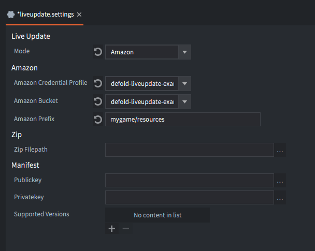Browse for Zip Filepath with ellipsis button
Screen dimensions: 315x251
tap(280, 150)
